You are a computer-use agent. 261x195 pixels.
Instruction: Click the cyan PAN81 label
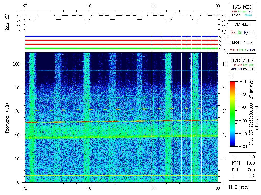[248, 15]
